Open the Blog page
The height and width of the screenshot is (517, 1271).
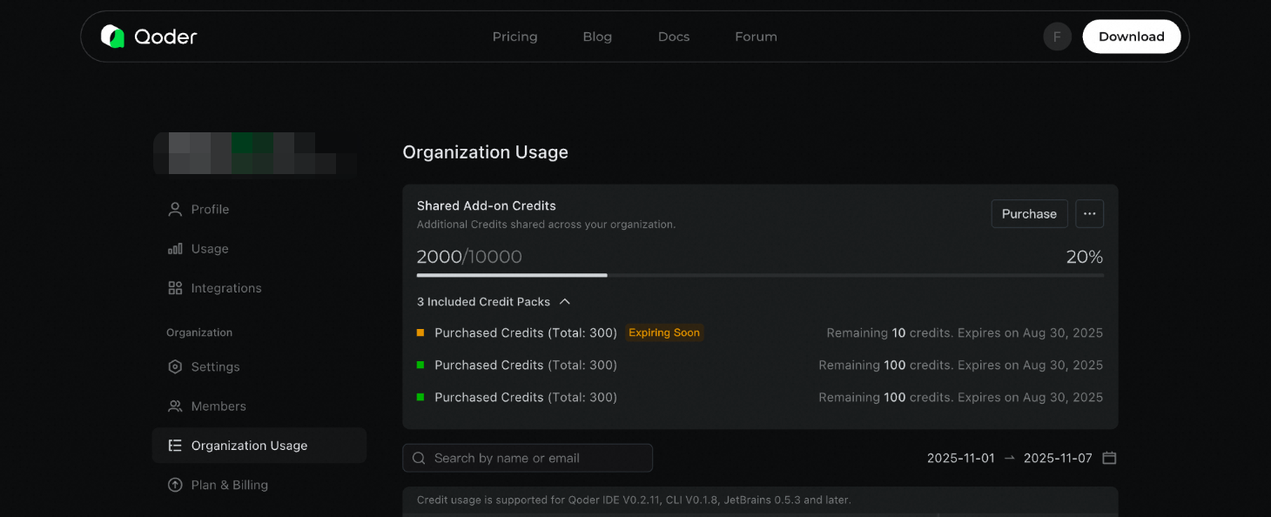click(x=597, y=37)
